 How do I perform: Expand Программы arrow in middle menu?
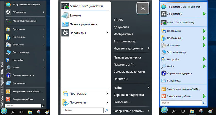(107, 94)
